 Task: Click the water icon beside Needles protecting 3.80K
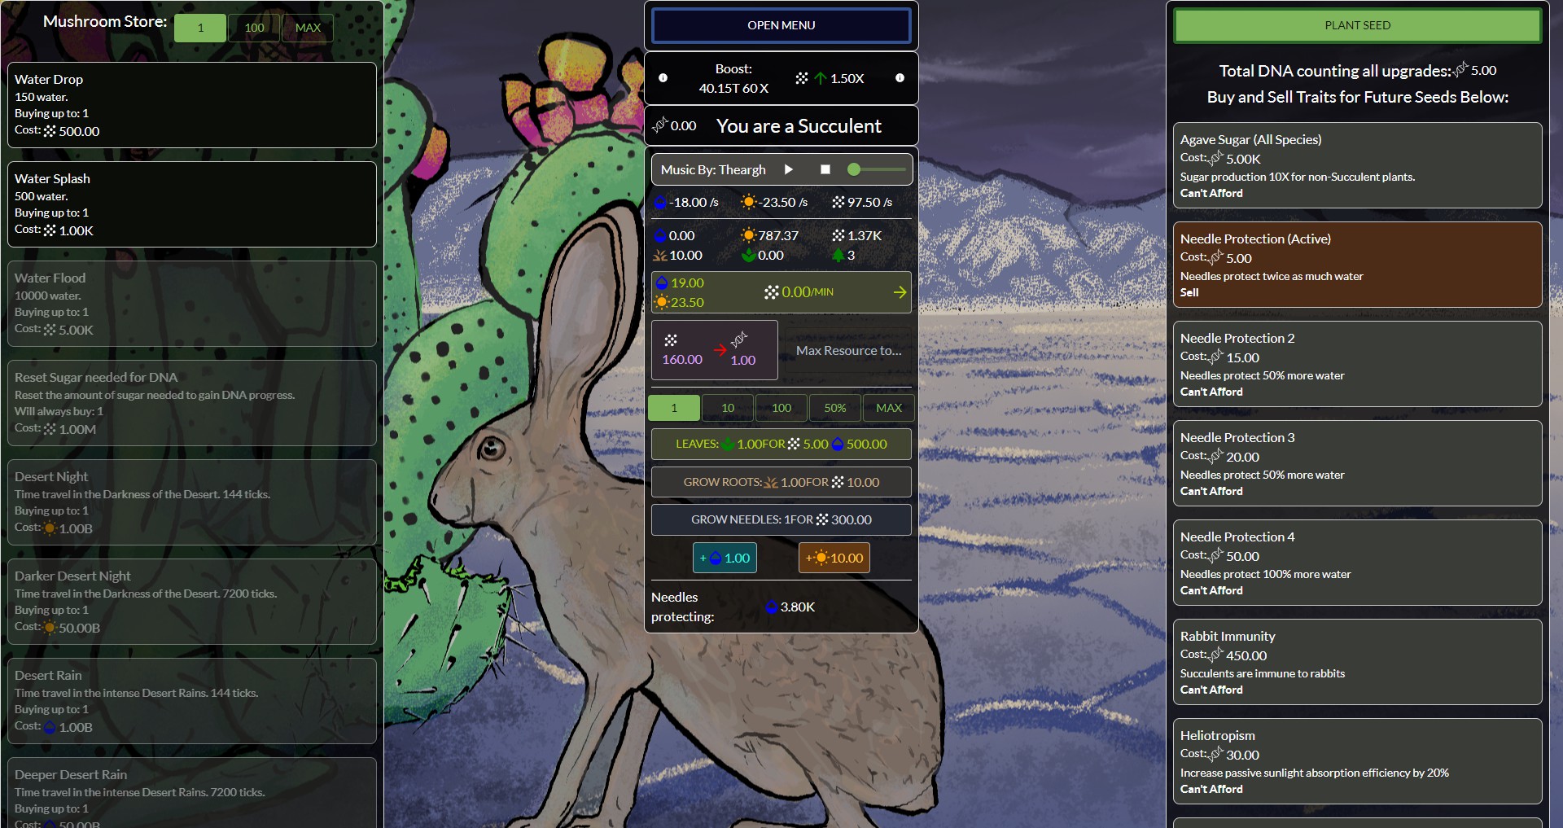click(x=772, y=607)
